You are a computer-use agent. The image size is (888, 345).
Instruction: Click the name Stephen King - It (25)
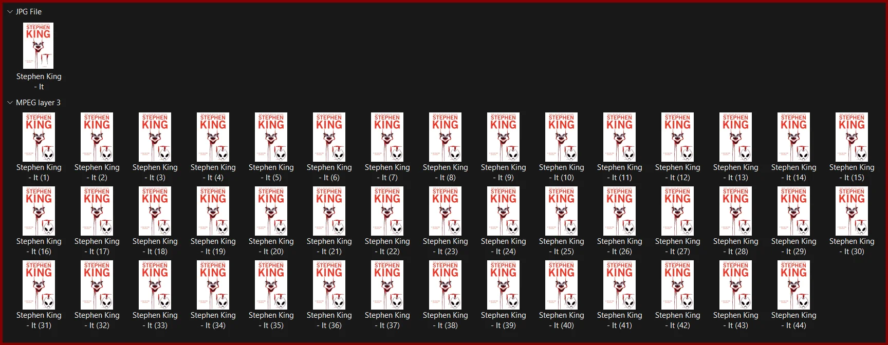[561, 246]
